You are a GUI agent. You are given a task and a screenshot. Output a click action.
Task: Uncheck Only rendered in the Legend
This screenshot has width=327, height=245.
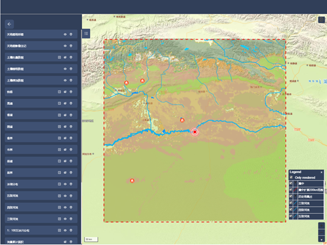292,178
